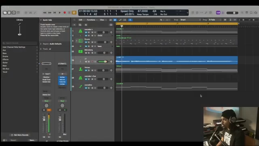Solo the Drums track

(x=89, y=42)
